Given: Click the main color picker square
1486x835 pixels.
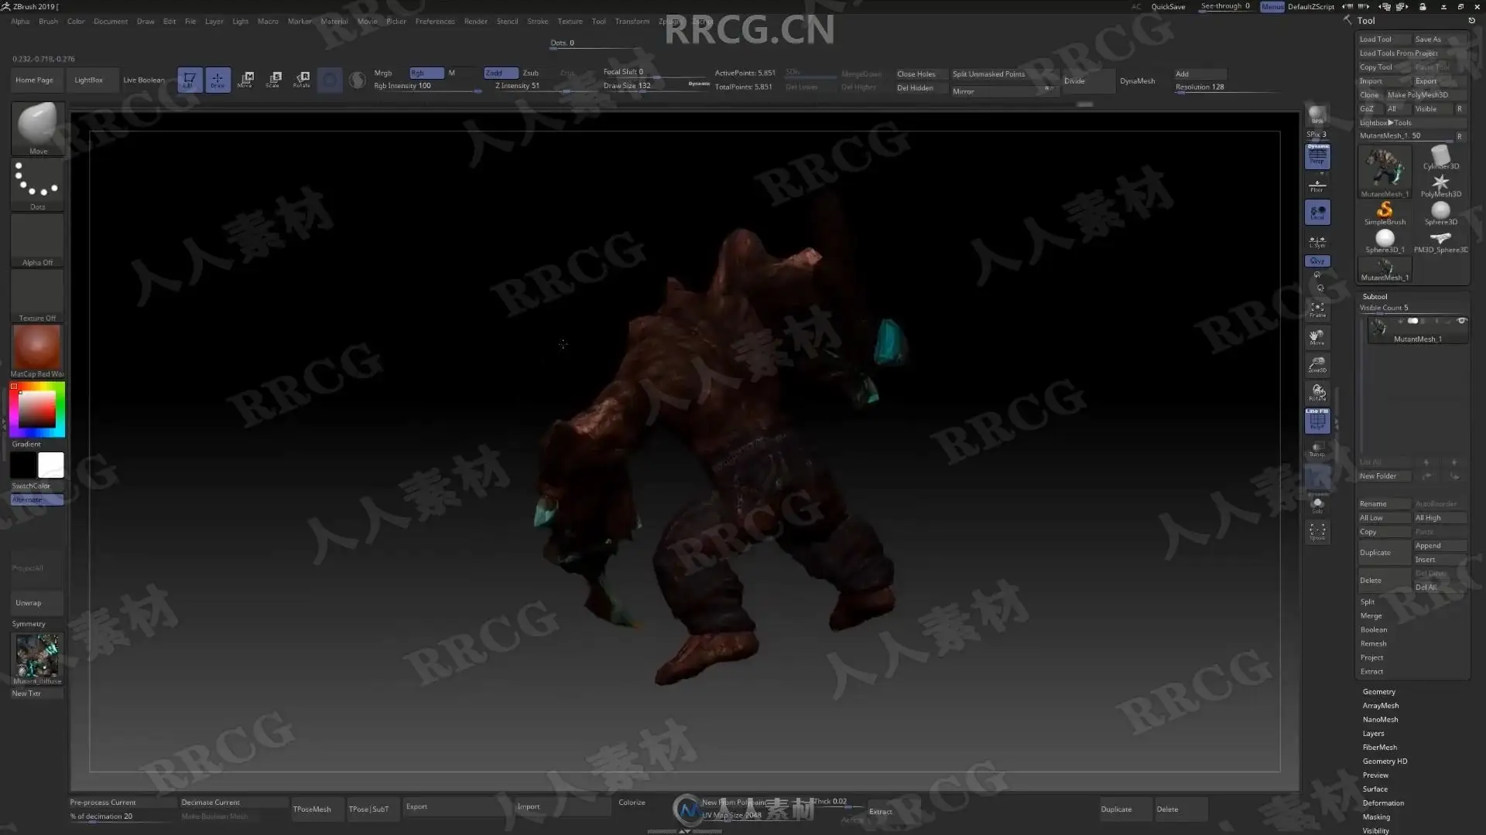Looking at the screenshot, I should [x=36, y=408].
